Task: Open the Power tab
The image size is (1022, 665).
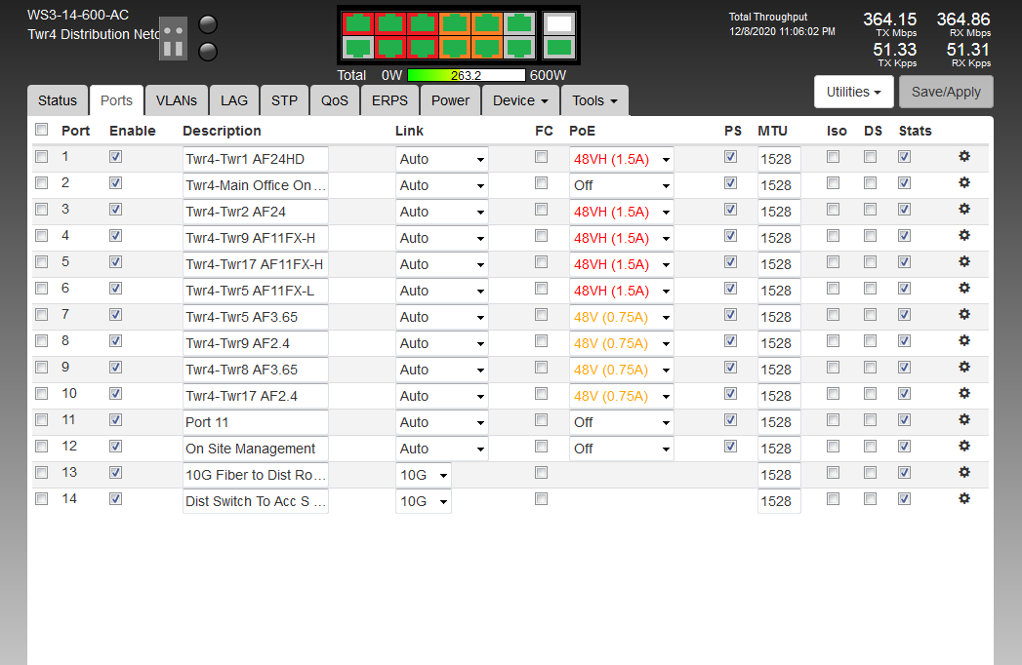Action: (x=450, y=100)
